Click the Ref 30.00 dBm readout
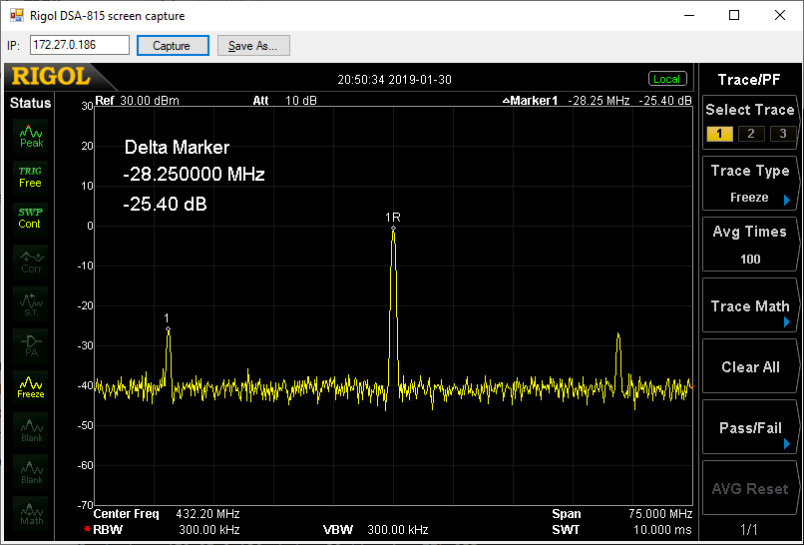The width and height of the screenshot is (804, 545). point(137,100)
